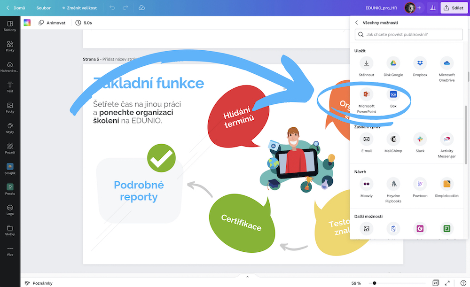The width and height of the screenshot is (470, 287).
Task: Click the pink circular icon under Další možnosti
Action: point(420,229)
